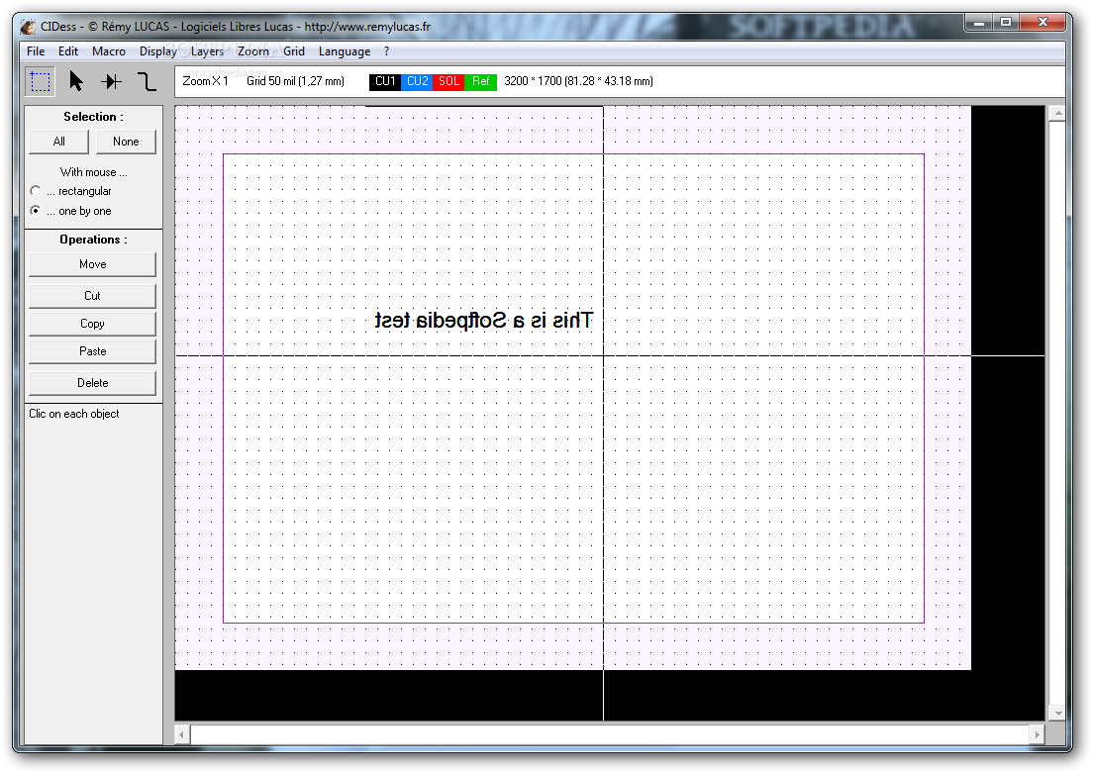Click the horizontal scrollbar left arrow
The width and height of the screenshot is (1093, 773).
click(x=182, y=734)
